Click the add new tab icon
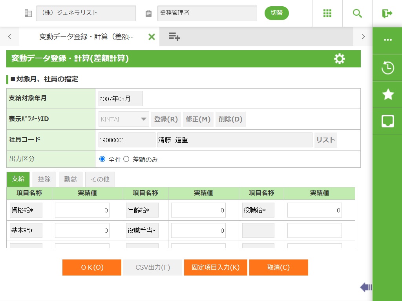This screenshot has height=301, width=402. [174, 37]
